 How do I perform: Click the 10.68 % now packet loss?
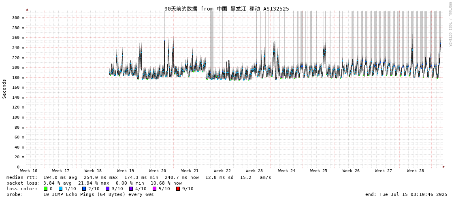click(x=166, y=183)
